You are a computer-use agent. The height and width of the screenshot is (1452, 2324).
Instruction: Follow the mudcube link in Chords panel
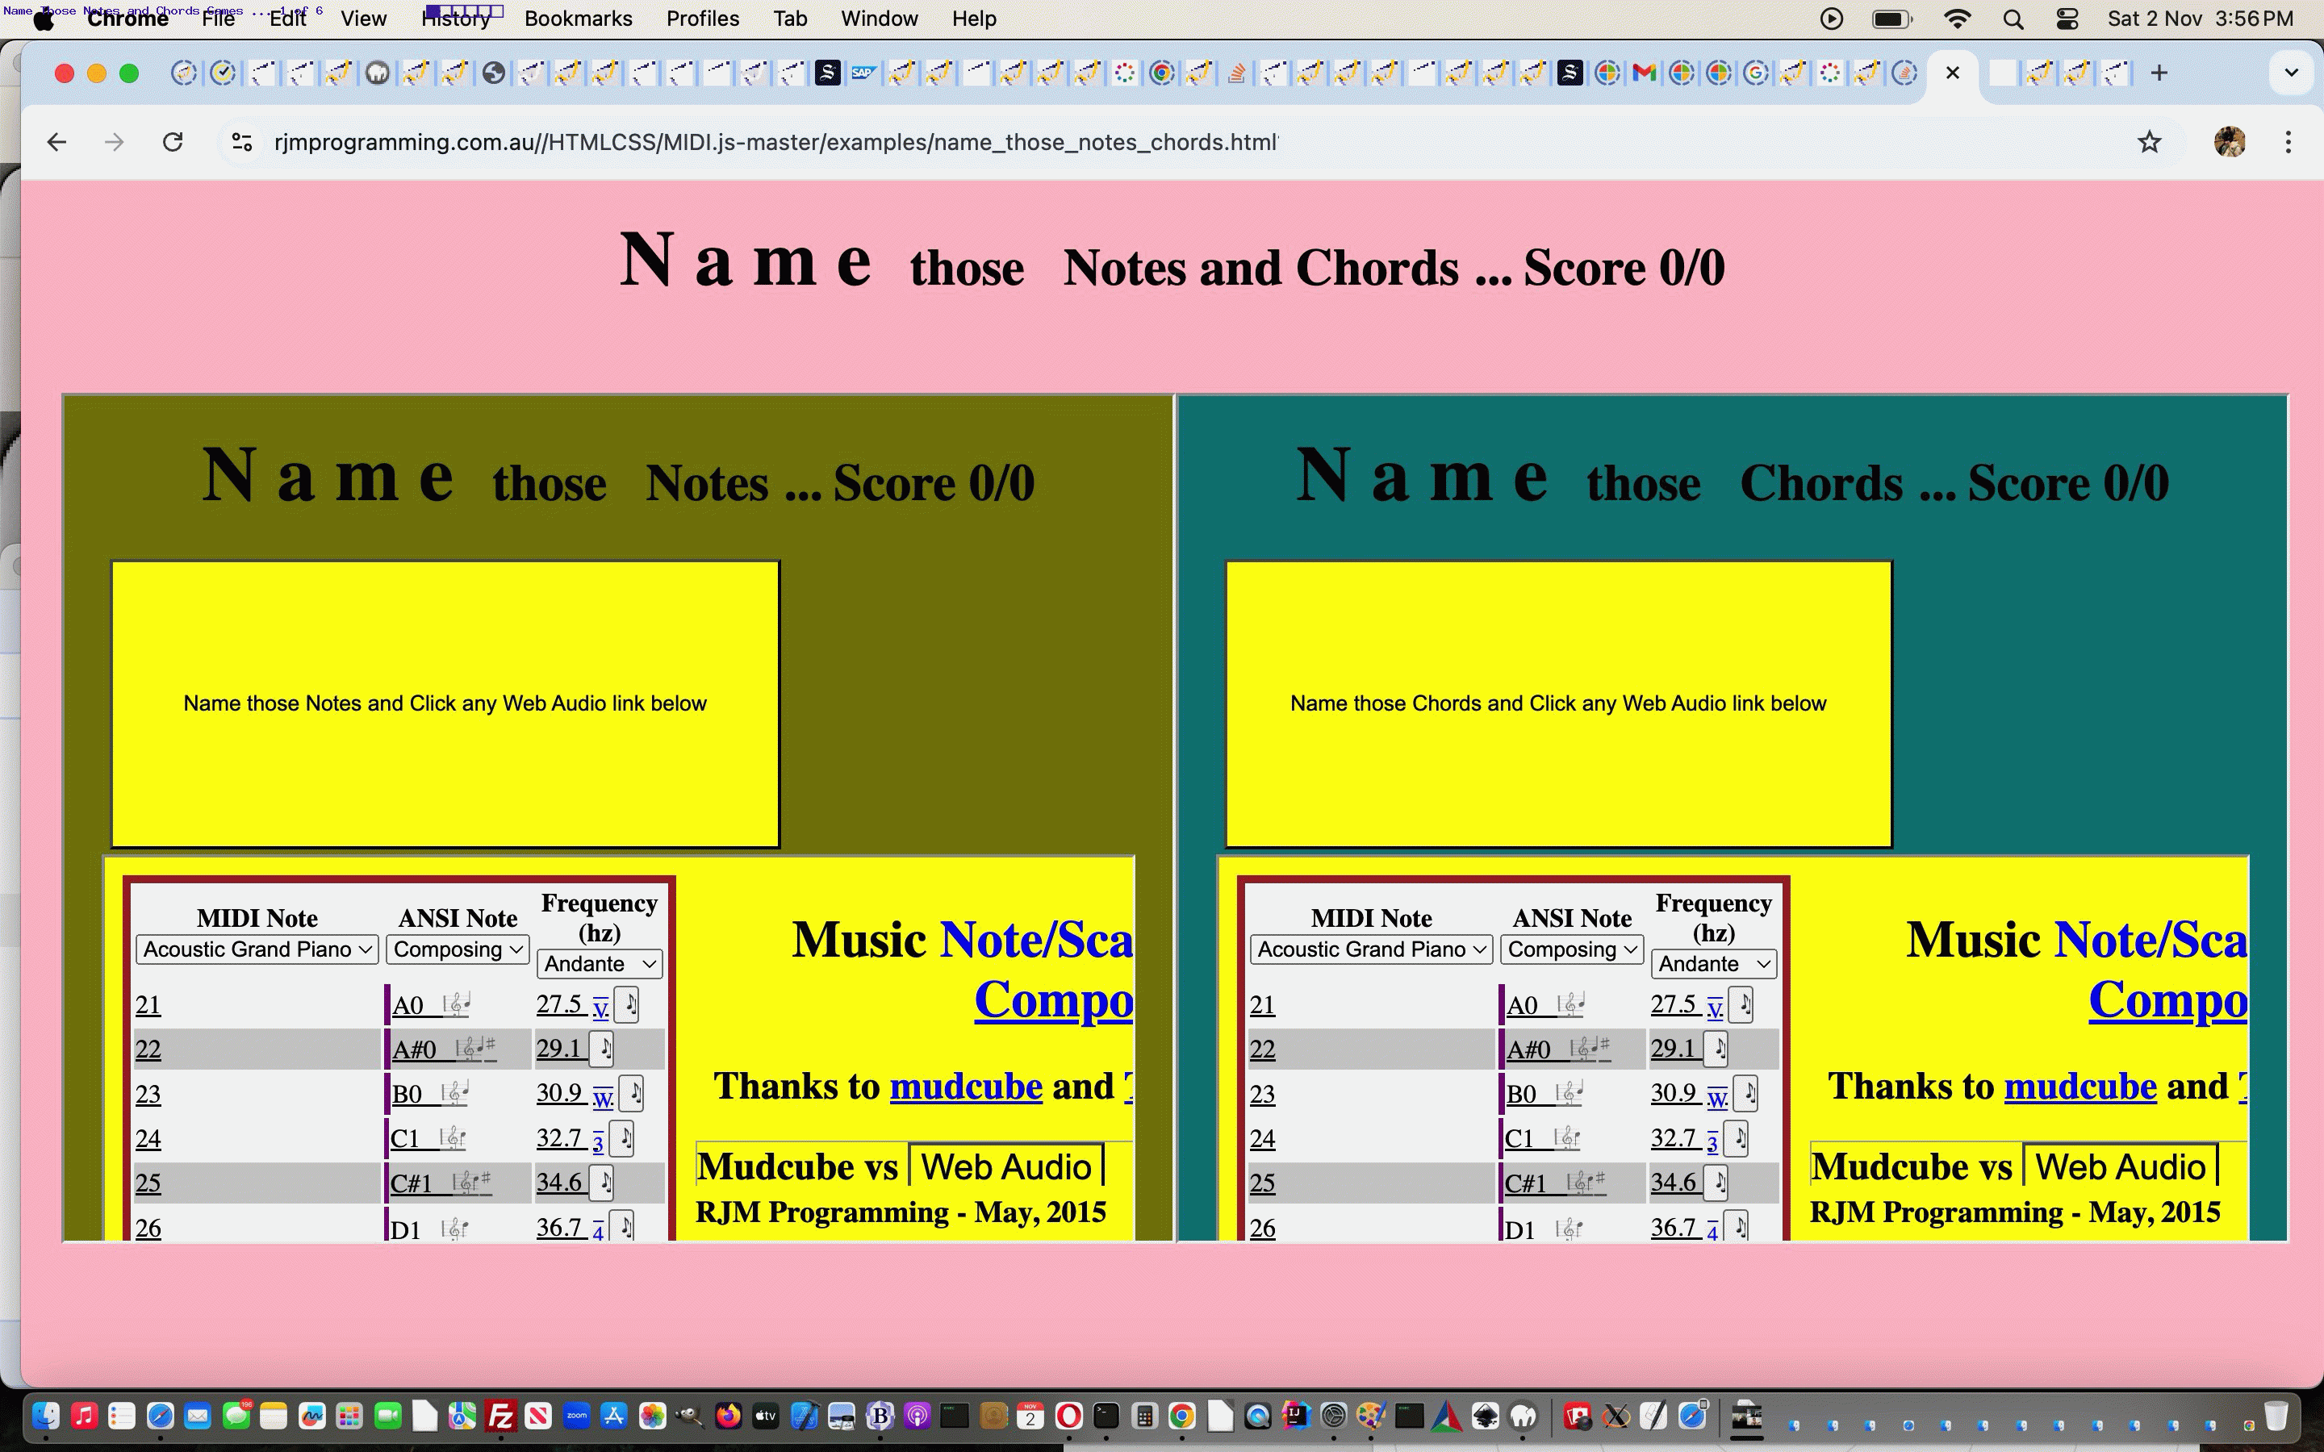(x=2080, y=1086)
